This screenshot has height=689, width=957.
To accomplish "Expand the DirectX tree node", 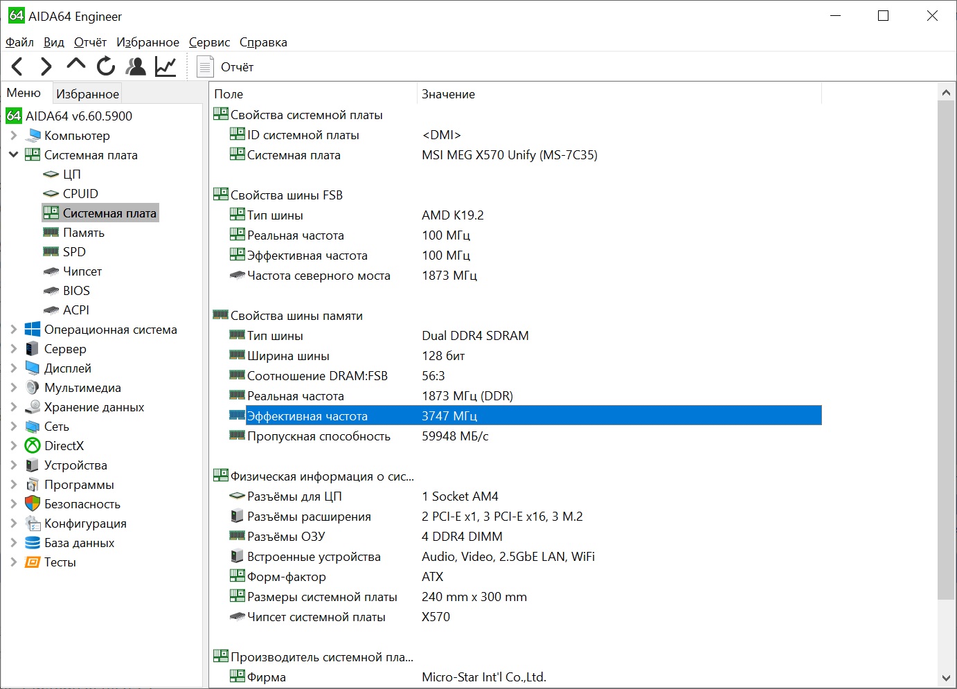I will tap(13, 446).
